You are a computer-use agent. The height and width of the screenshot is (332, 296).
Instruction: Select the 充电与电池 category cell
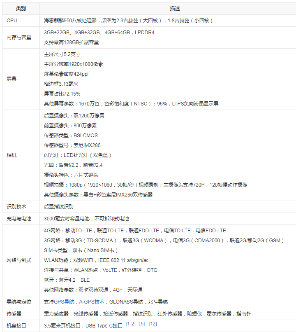pyautogui.click(x=21, y=218)
